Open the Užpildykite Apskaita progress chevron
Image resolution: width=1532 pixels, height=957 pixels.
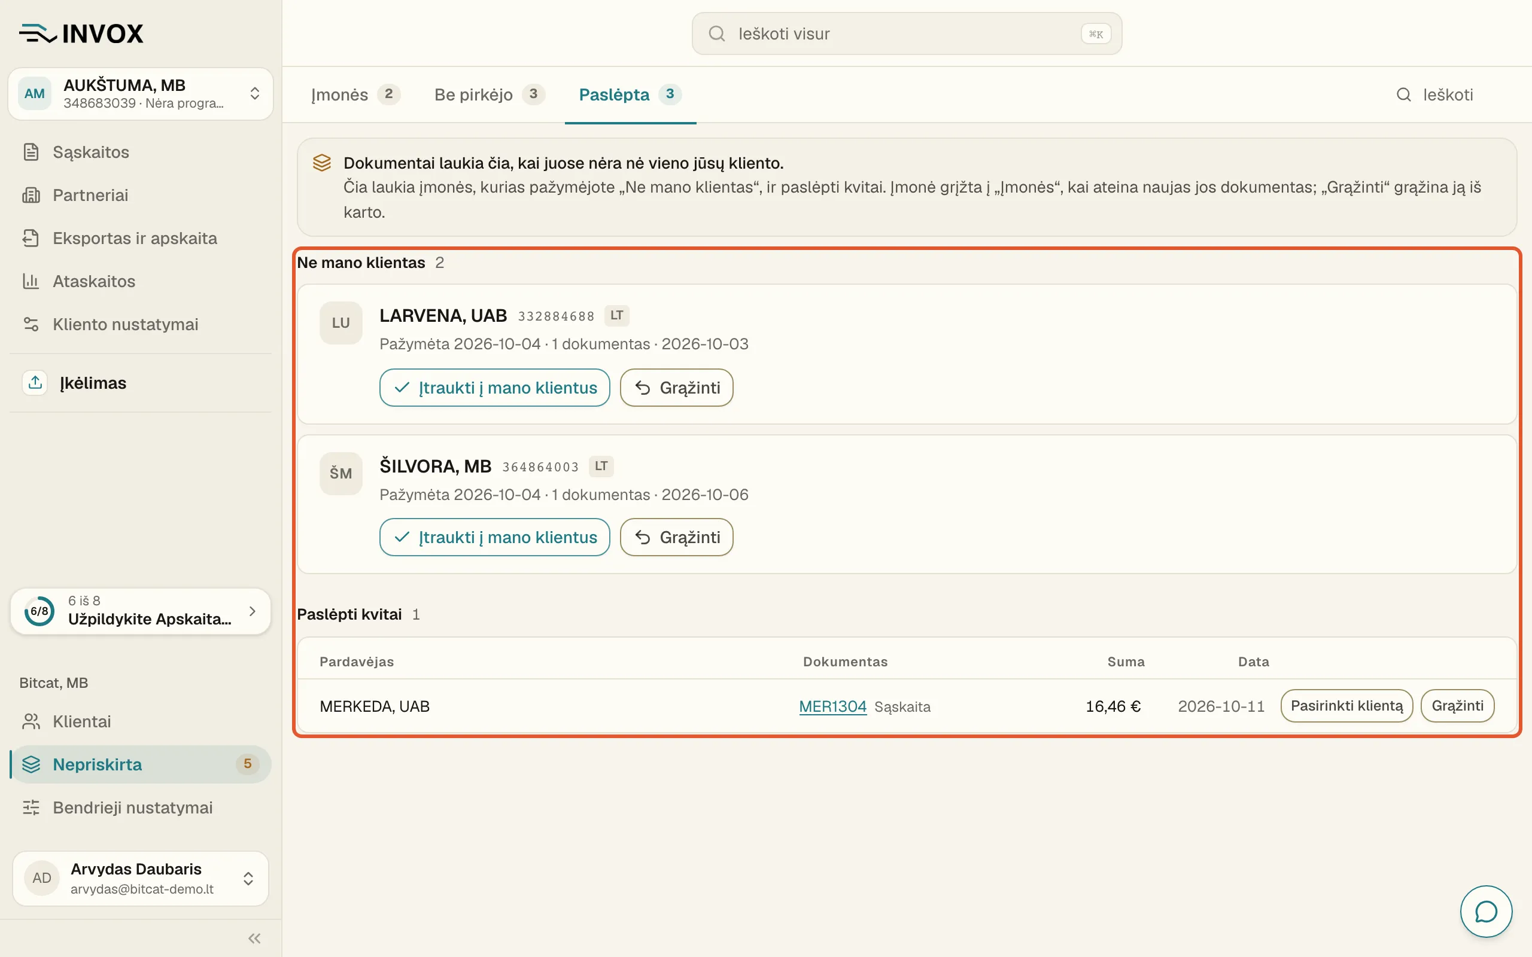click(253, 611)
